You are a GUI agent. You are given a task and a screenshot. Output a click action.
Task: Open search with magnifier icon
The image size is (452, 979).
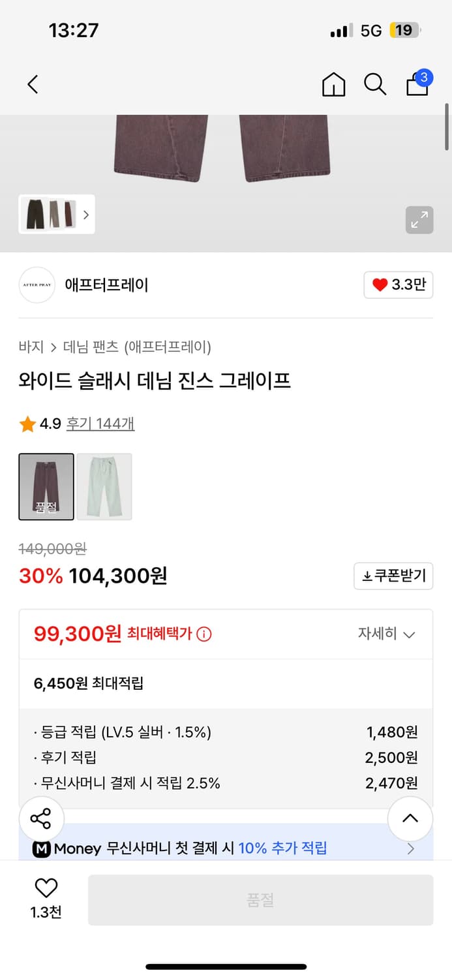[x=374, y=84]
